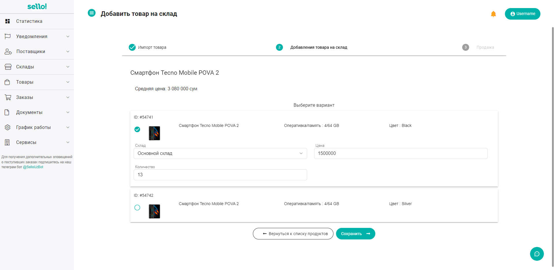This screenshot has height=270, width=554.
Task: Open График работы menu item
Action: click(x=37, y=127)
